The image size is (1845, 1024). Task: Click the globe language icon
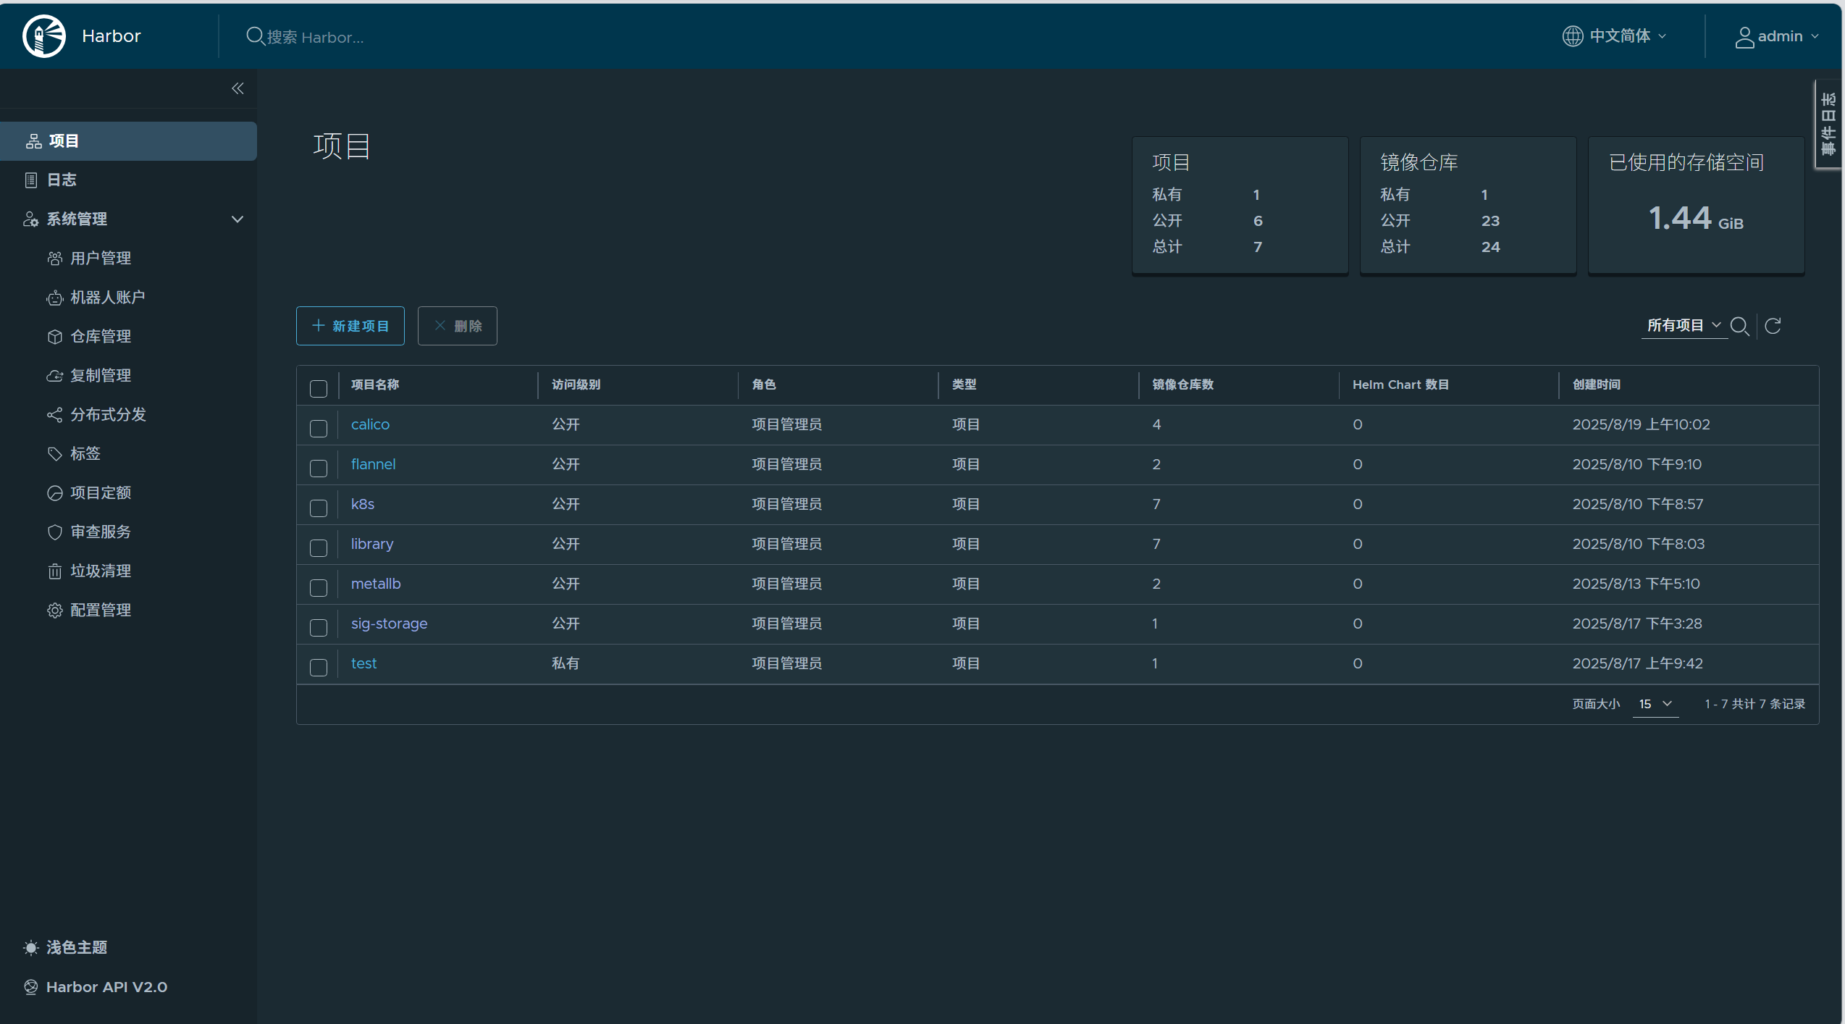click(x=1572, y=36)
